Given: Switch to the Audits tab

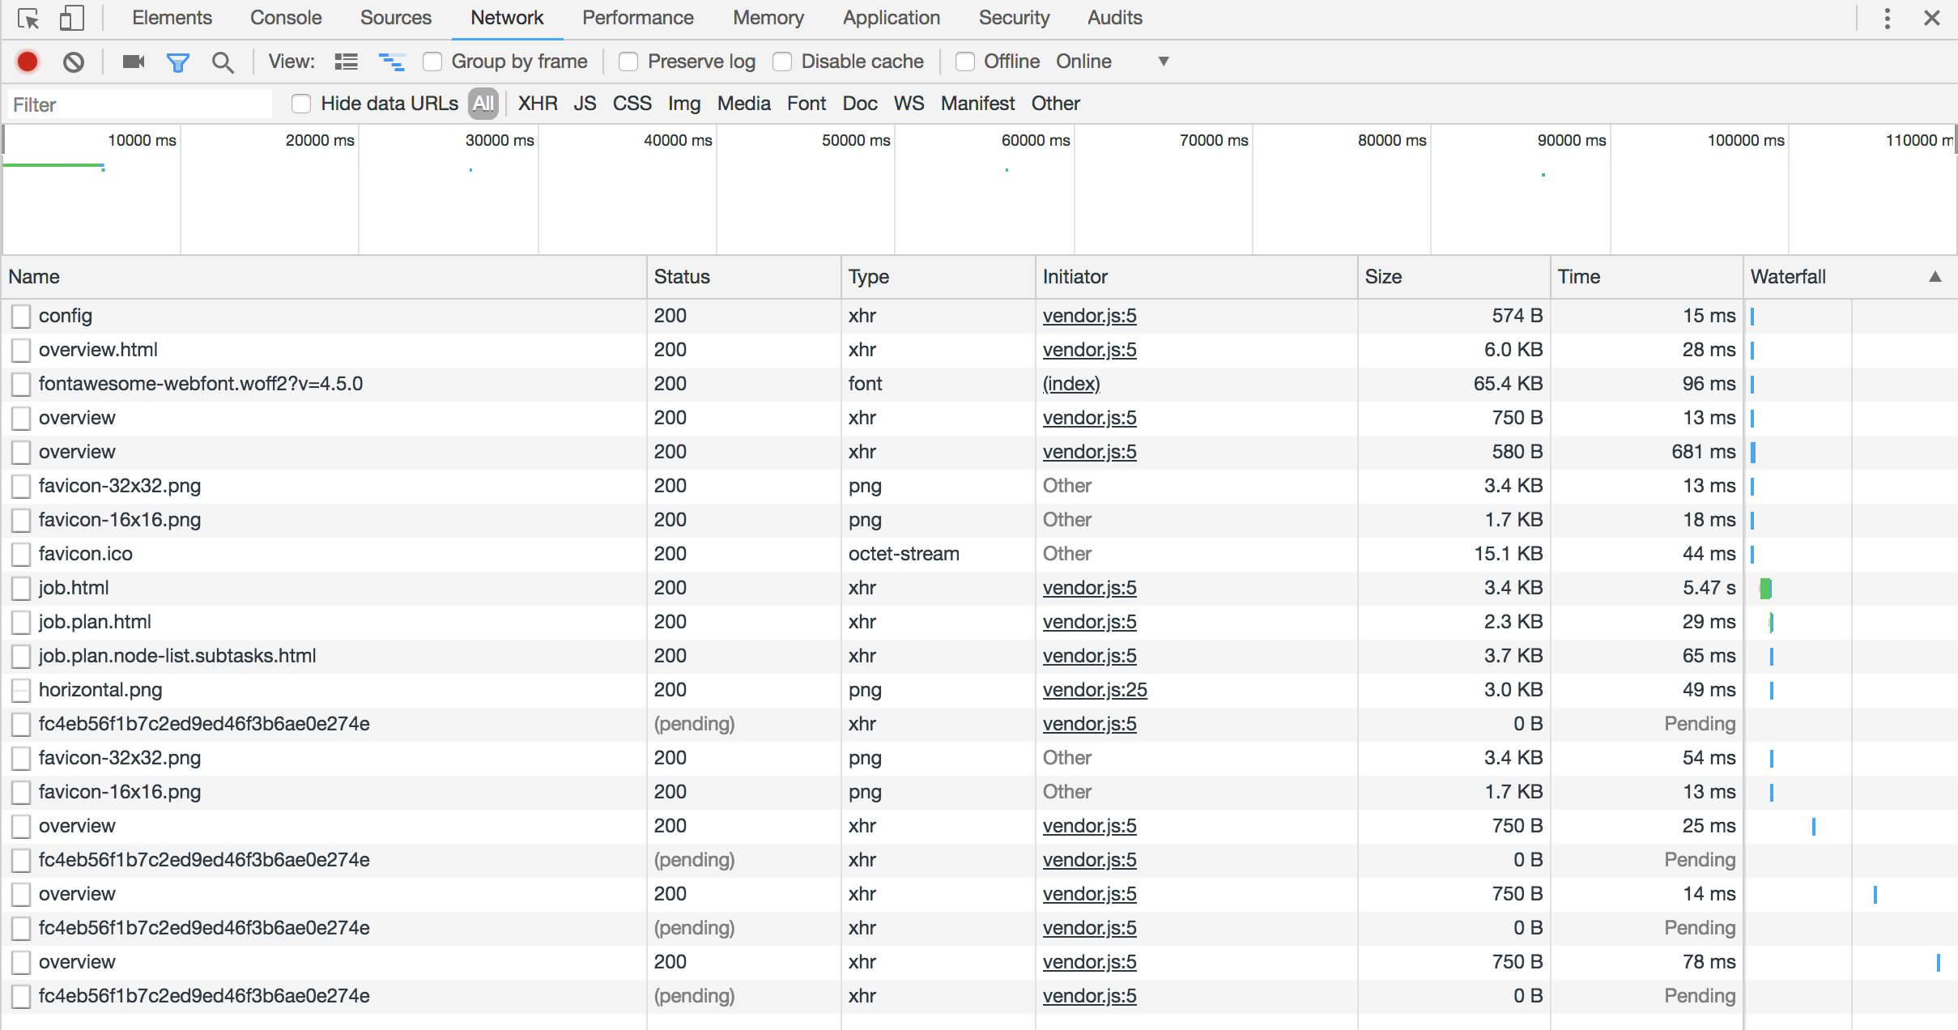Looking at the screenshot, I should (x=1115, y=18).
